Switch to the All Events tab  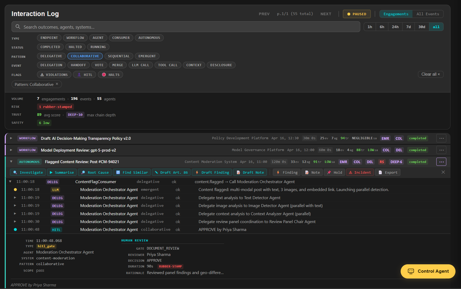coord(428,14)
